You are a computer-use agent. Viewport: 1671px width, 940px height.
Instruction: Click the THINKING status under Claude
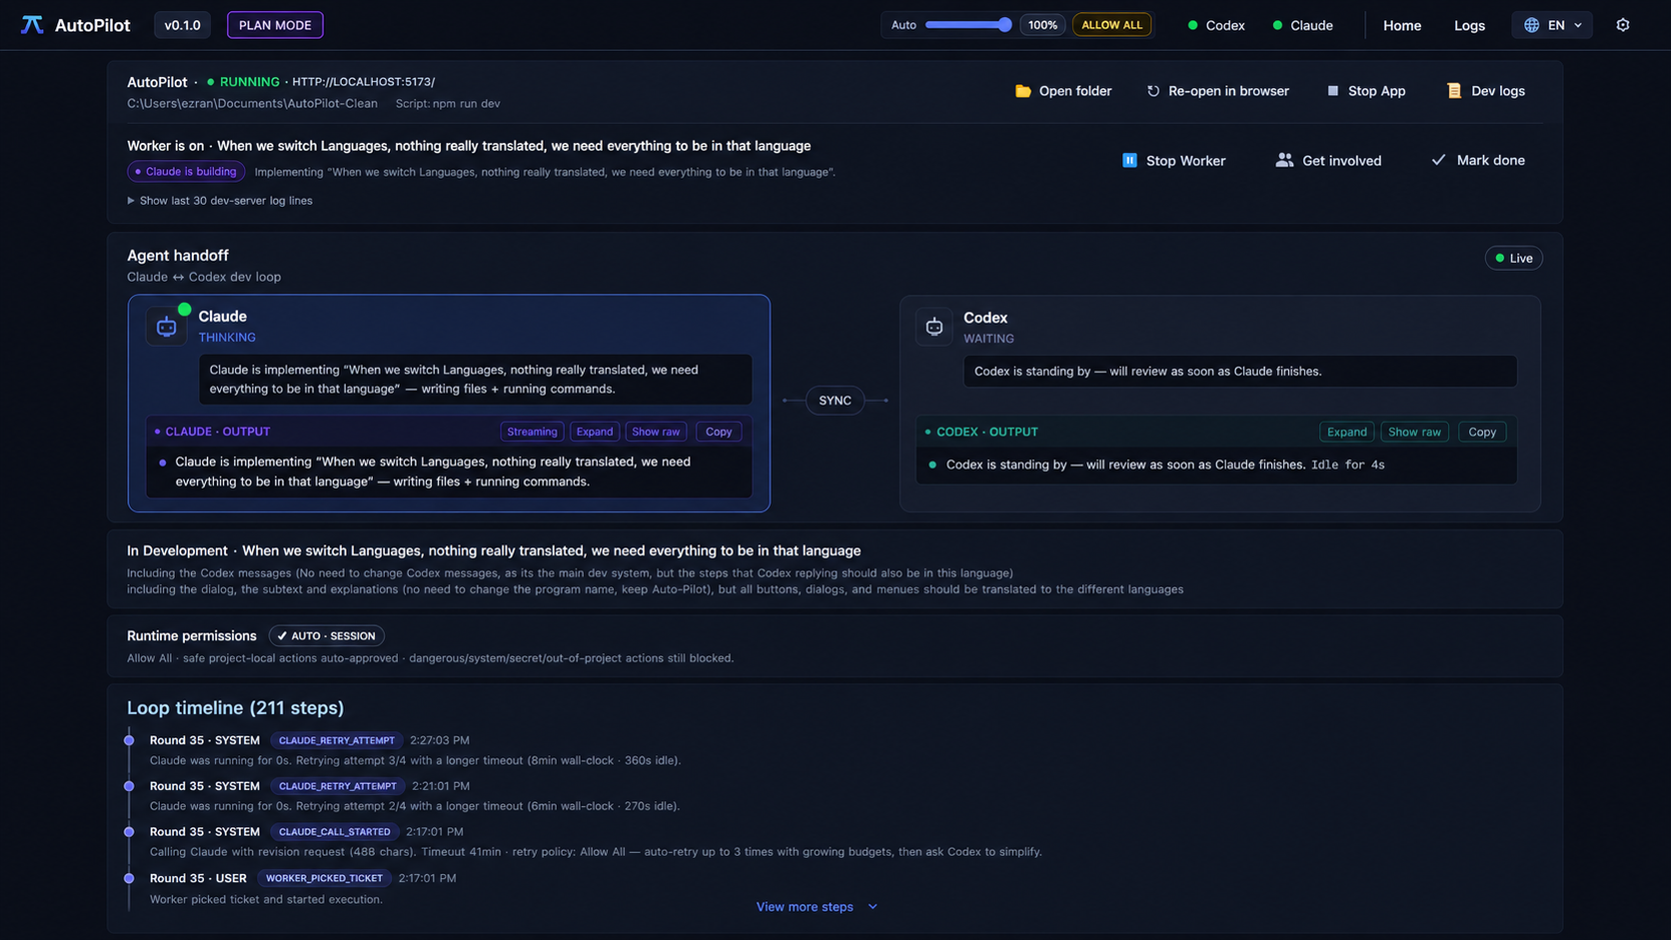point(227,338)
